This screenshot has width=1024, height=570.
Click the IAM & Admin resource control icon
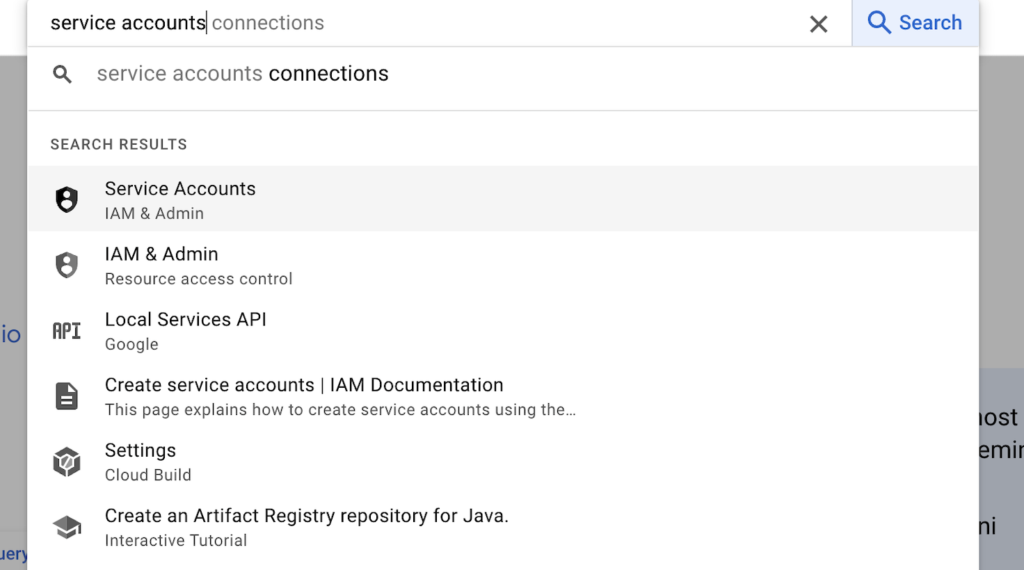[66, 265]
